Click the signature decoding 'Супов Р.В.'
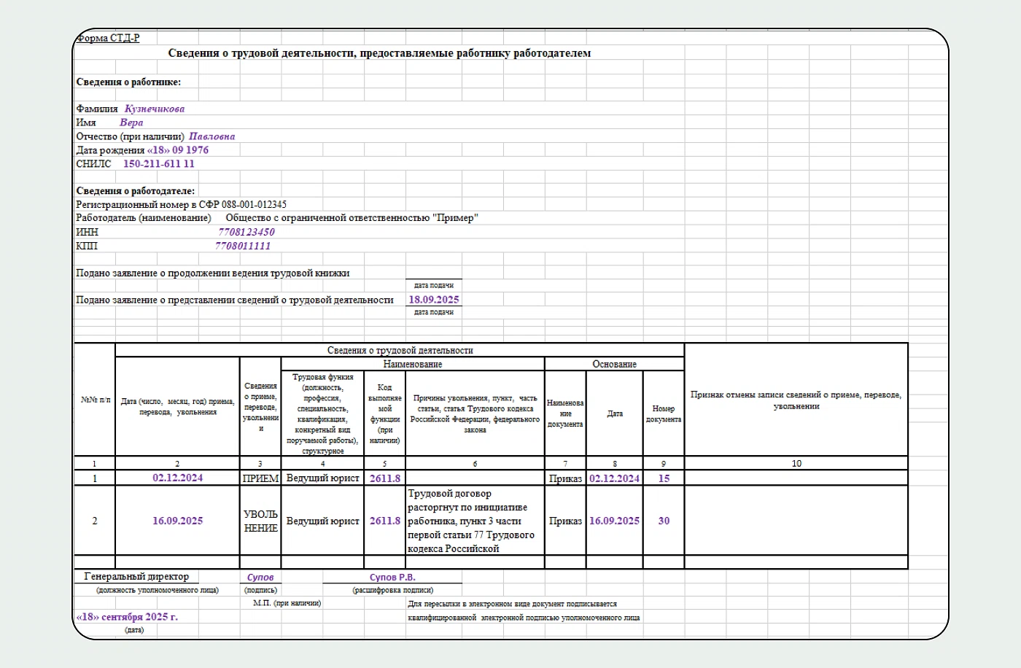Viewport: 1021px width, 668px height. point(392,577)
